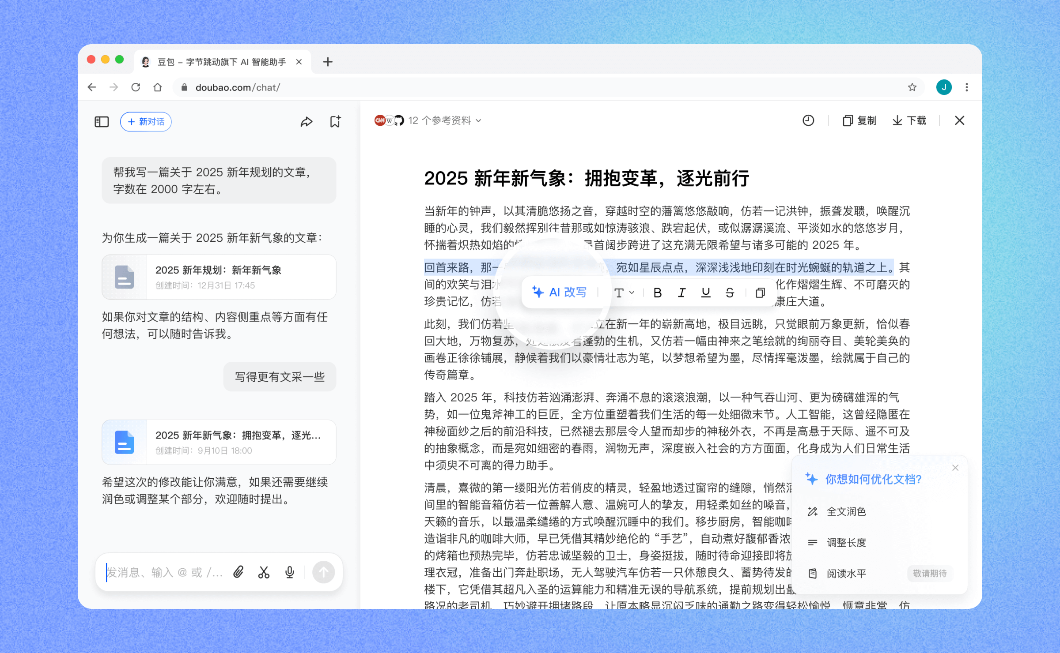Image resolution: width=1060 pixels, height=653 pixels.
Task: Open the 2025 新年规划 document card
Action: pyautogui.click(x=219, y=277)
